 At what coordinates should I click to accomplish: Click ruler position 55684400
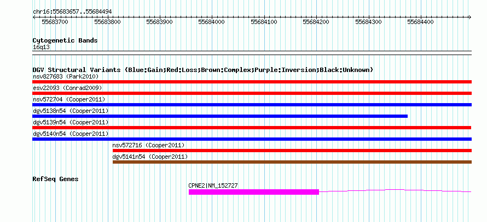(x=421, y=22)
